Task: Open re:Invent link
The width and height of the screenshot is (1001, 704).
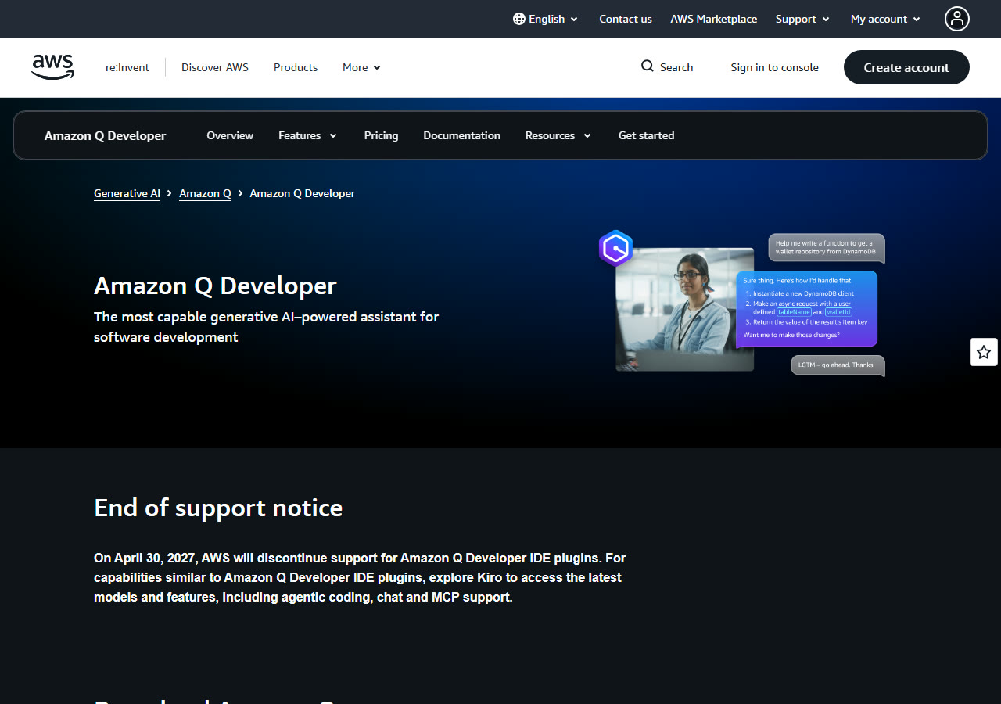Action: coord(127,67)
